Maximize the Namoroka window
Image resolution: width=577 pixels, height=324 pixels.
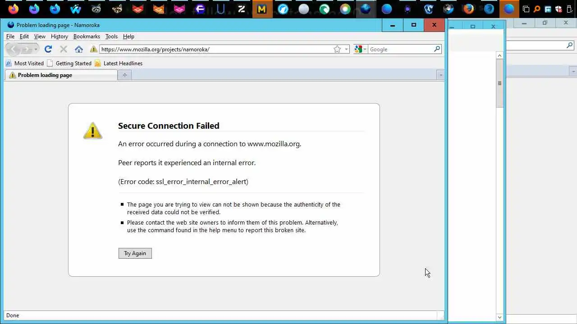point(414,25)
